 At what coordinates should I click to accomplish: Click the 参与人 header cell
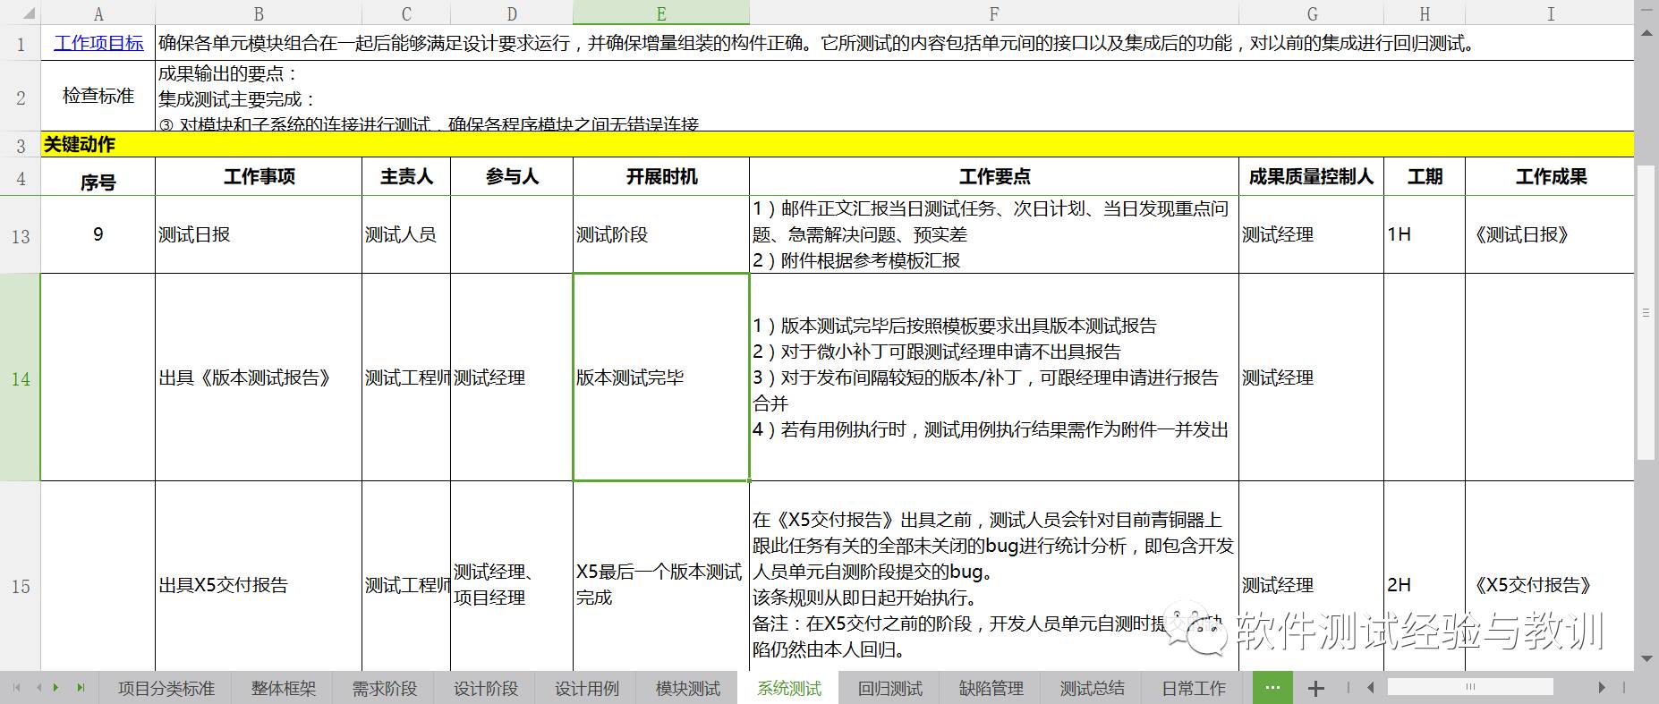coord(512,177)
